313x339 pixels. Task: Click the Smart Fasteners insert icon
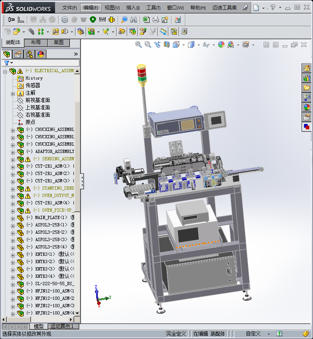(55, 31)
